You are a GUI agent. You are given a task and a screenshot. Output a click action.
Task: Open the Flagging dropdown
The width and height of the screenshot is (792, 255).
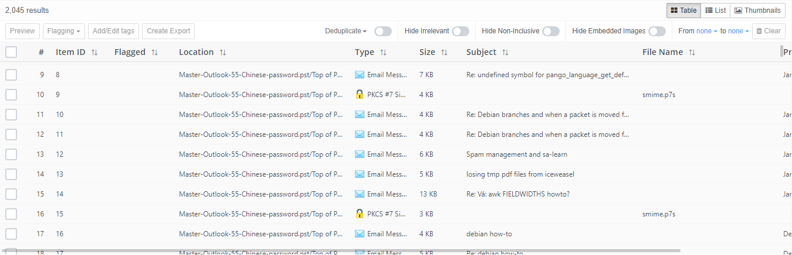pos(64,31)
